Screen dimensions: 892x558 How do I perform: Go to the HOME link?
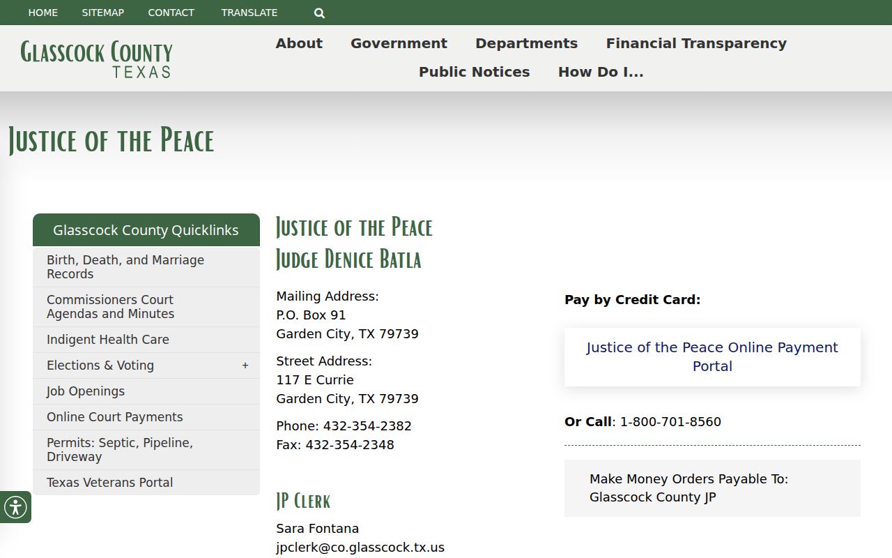point(43,13)
